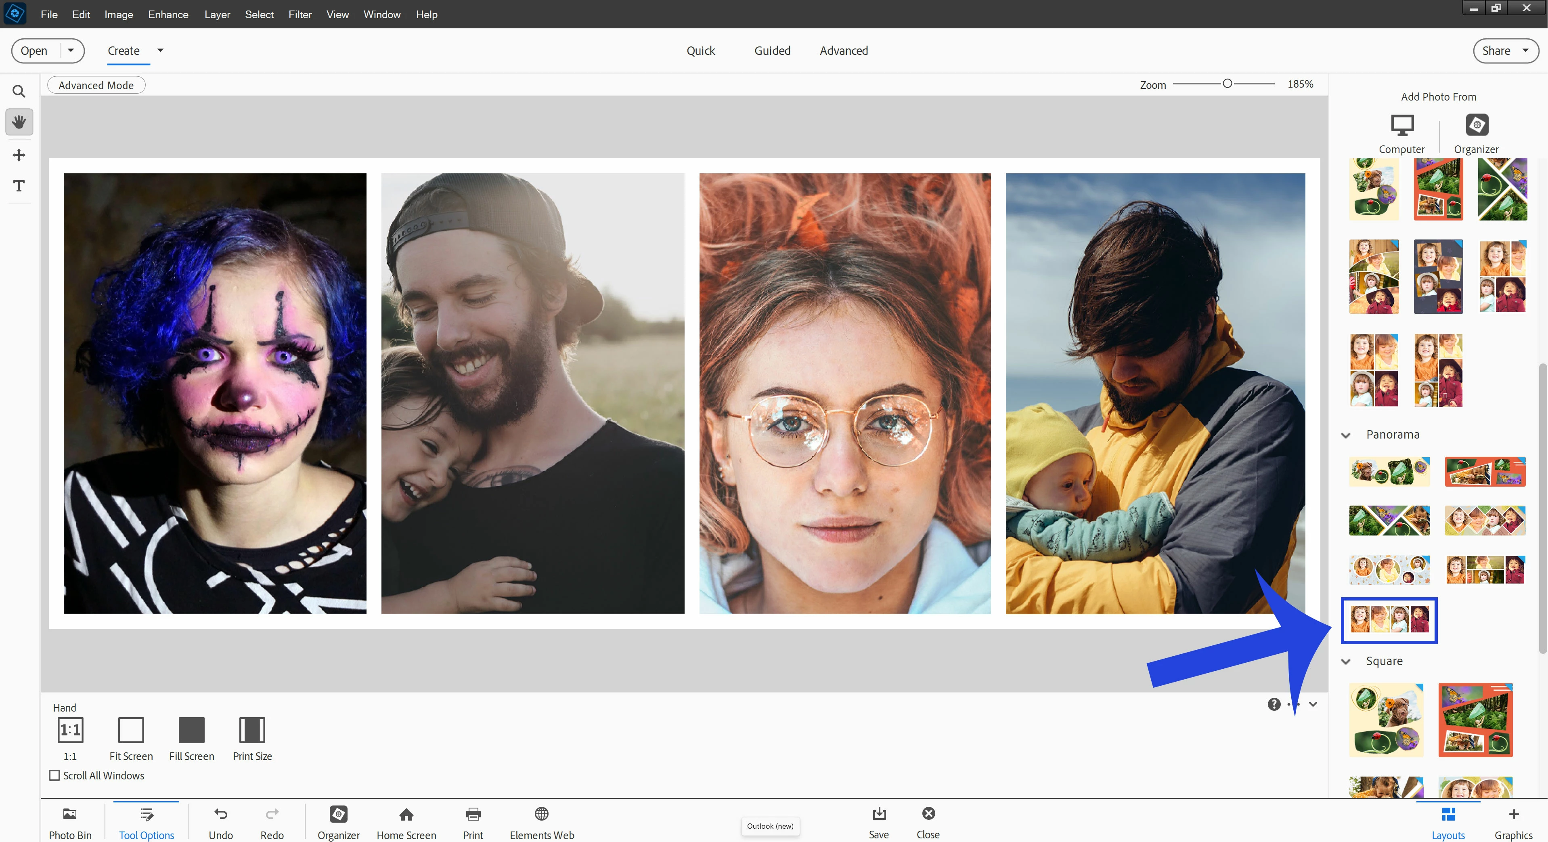
Task: Select the Hand tool
Action: pos(19,122)
